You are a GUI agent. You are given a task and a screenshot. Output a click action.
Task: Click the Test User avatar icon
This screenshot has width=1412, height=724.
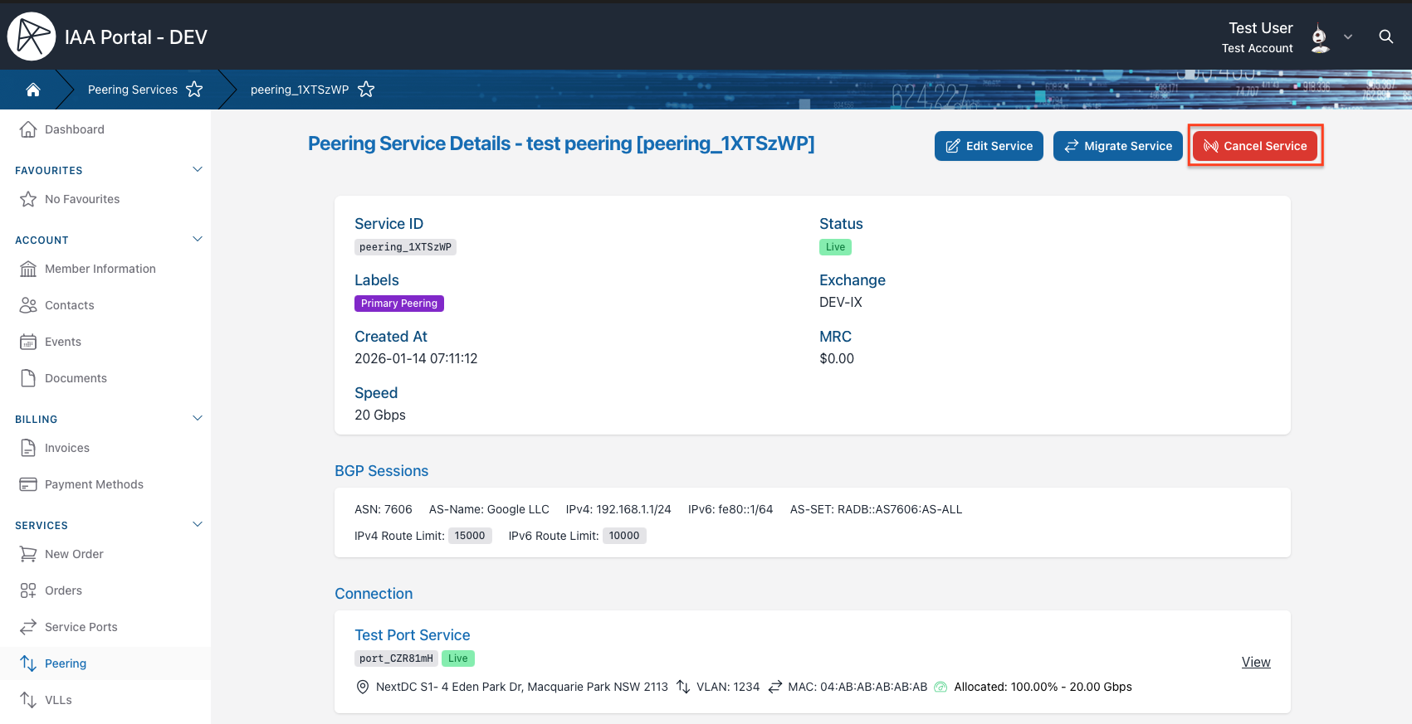pos(1319,38)
